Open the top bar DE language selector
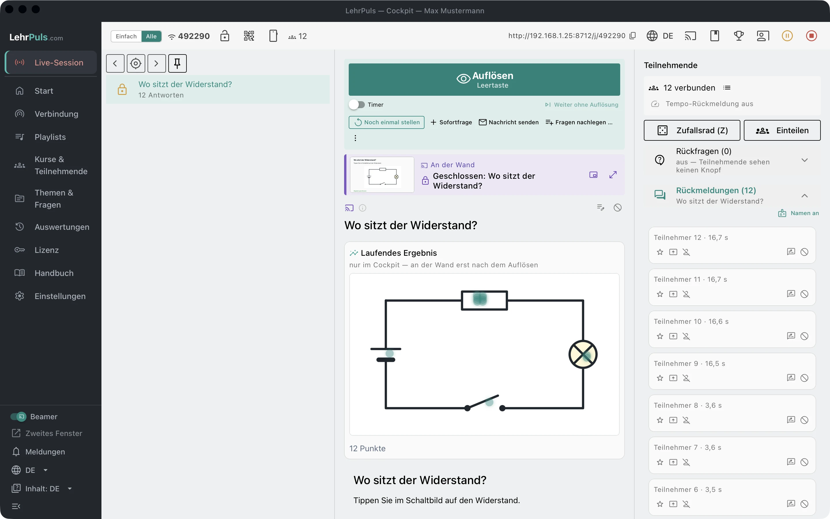 click(660, 36)
